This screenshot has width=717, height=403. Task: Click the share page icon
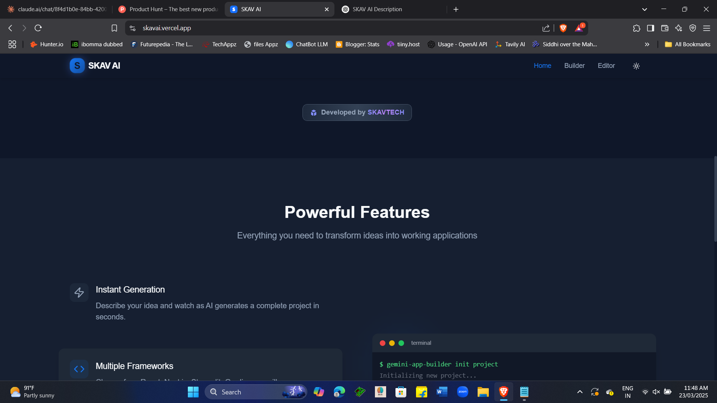pyautogui.click(x=546, y=28)
